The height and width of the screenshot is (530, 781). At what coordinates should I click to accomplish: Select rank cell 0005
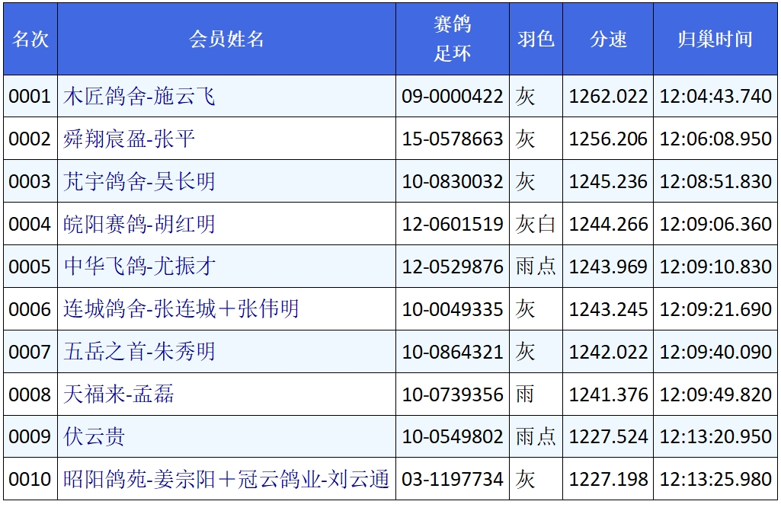[30, 267]
